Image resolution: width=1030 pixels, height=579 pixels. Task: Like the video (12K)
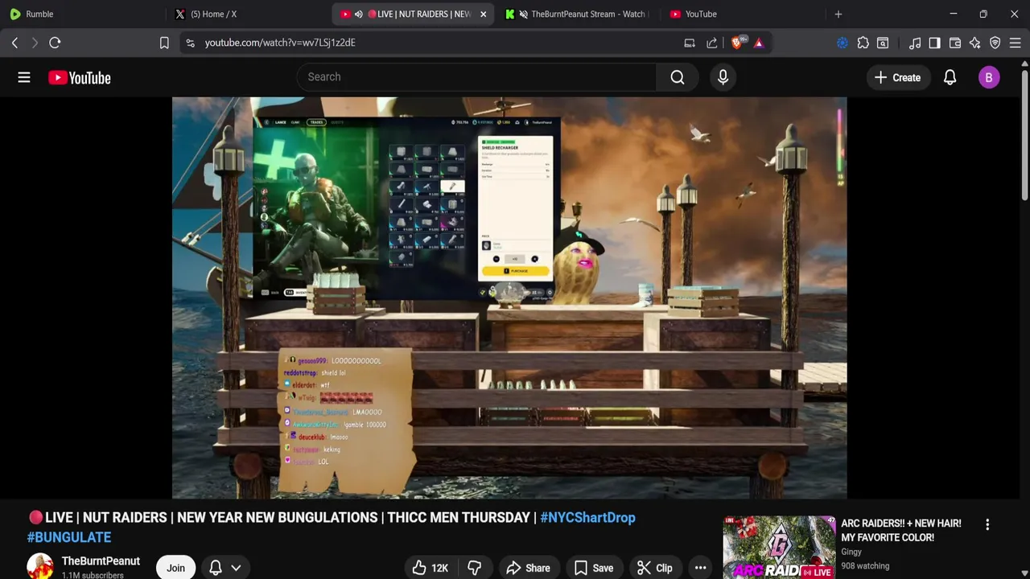click(430, 568)
